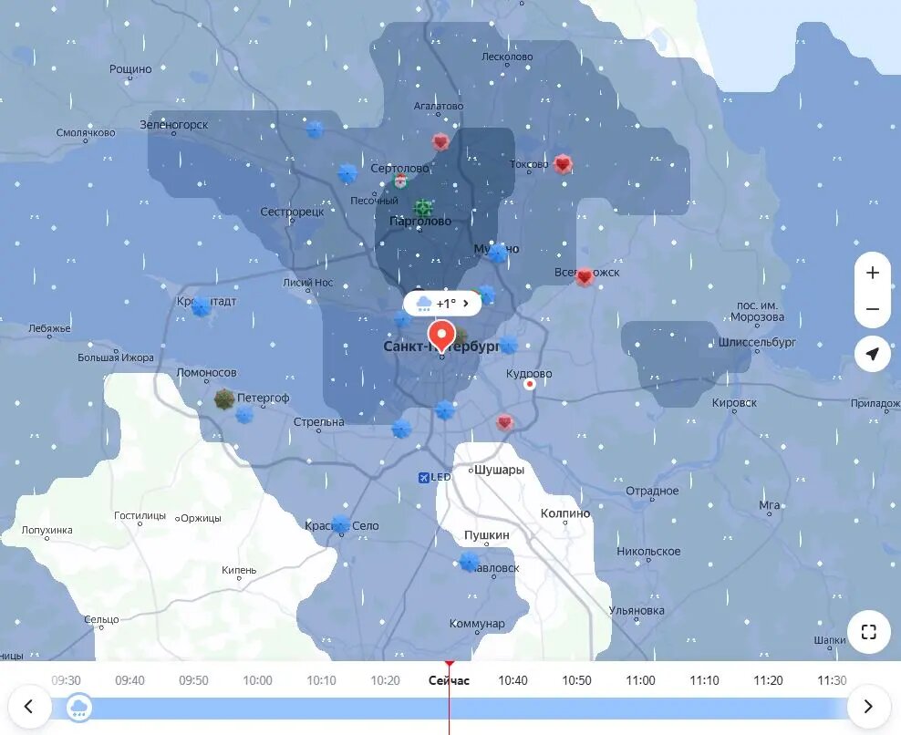Click the snow cloud handle on timeline
Screen dimensions: 901x735
[78, 708]
